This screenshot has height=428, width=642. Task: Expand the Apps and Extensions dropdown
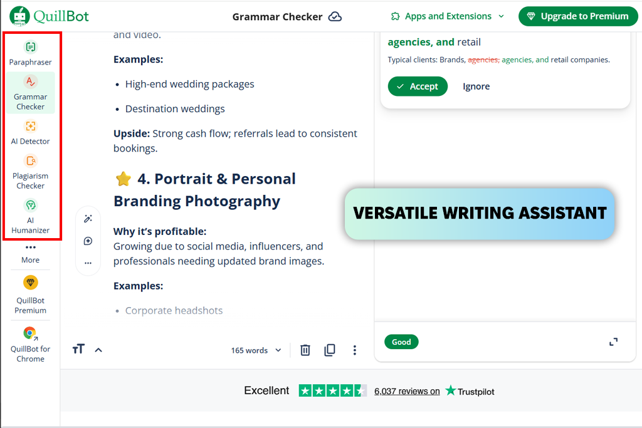click(x=448, y=16)
